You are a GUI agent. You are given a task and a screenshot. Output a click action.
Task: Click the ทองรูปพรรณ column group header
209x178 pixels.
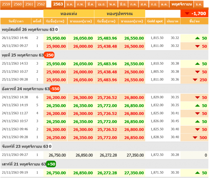[119, 14]
